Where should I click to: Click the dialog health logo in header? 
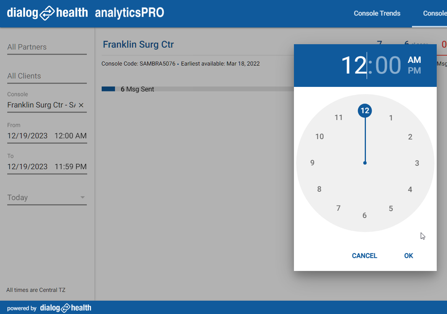[x=48, y=13]
